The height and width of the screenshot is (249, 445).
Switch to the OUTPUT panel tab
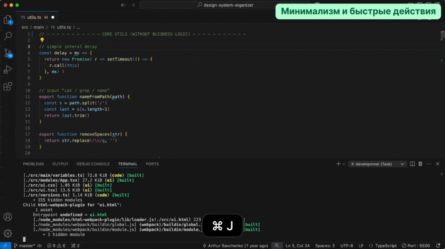(x=60, y=164)
